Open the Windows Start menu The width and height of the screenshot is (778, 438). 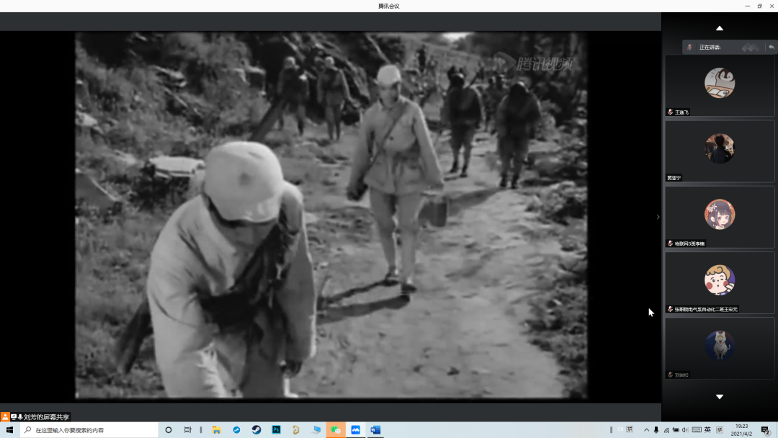pos(9,430)
